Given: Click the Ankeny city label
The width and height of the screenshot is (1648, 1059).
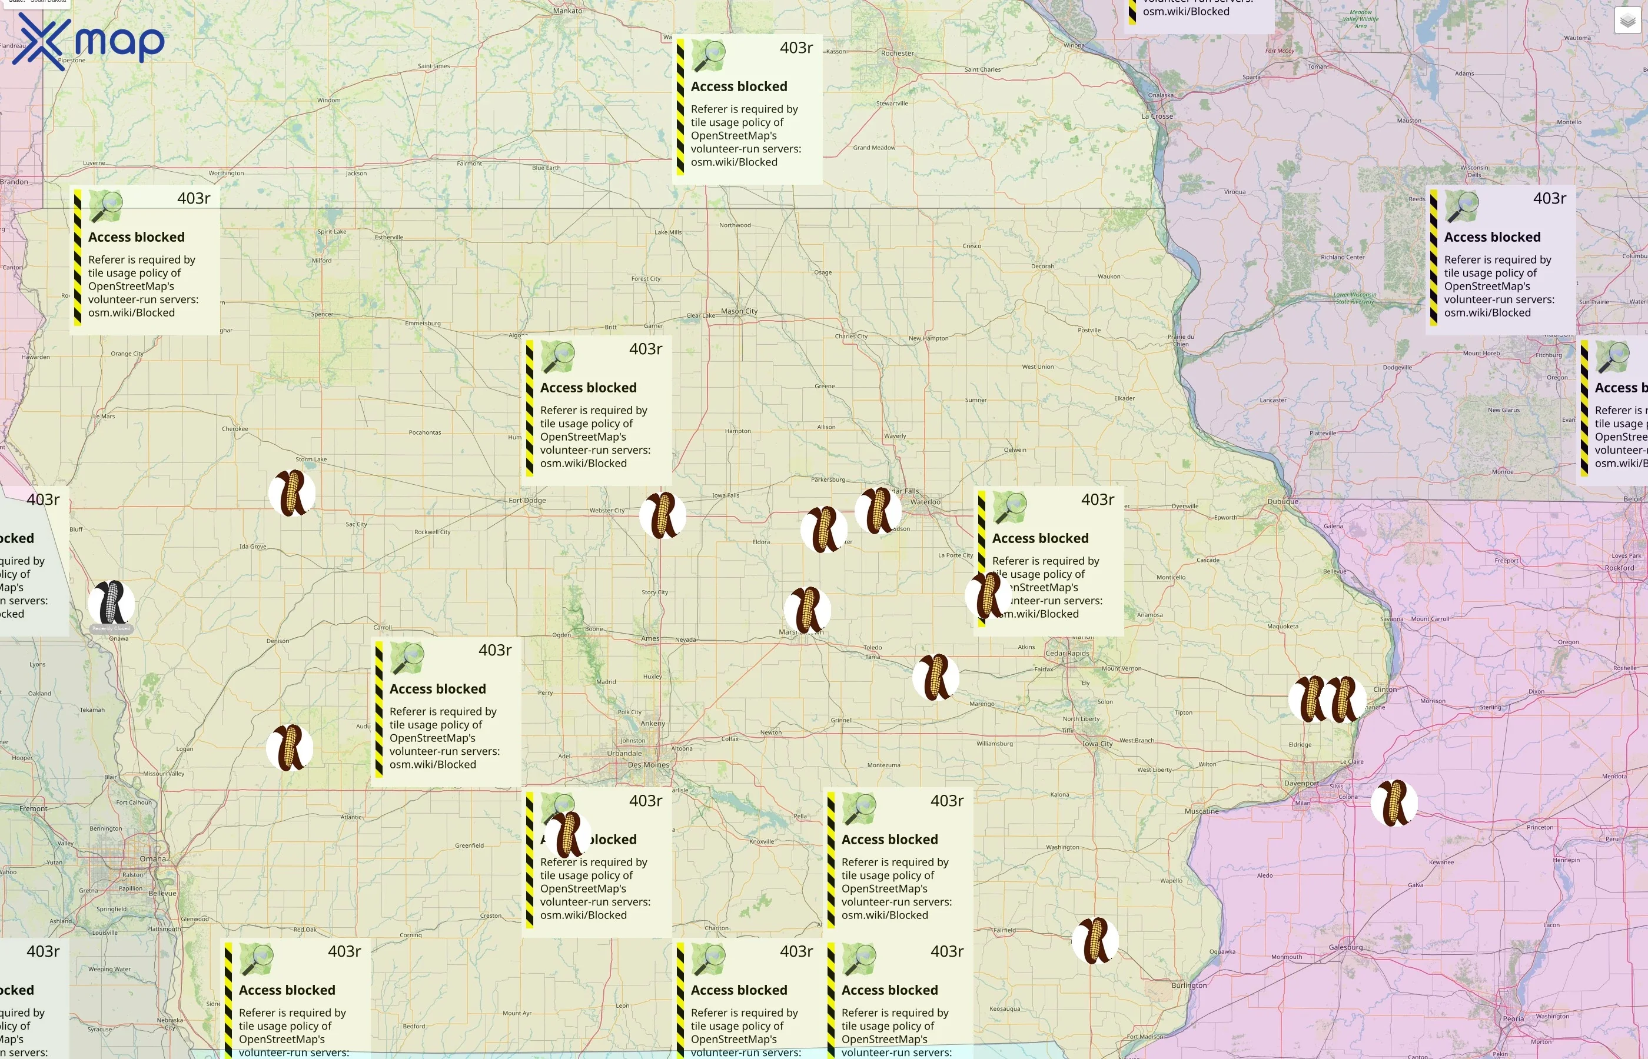Looking at the screenshot, I should coord(653,724).
